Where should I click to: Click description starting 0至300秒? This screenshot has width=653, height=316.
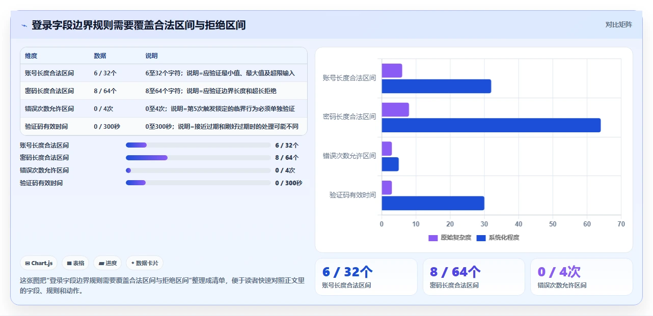tap(222, 126)
